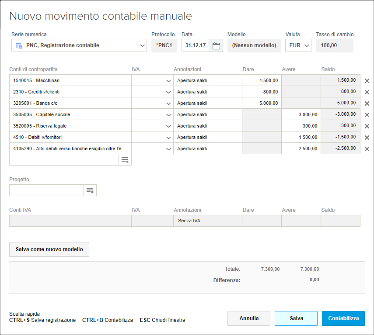This screenshot has width=374, height=335.
Task: Click the Data field showing 31.12.17
Action: click(x=196, y=45)
